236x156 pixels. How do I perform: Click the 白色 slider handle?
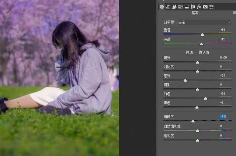click(x=206, y=99)
